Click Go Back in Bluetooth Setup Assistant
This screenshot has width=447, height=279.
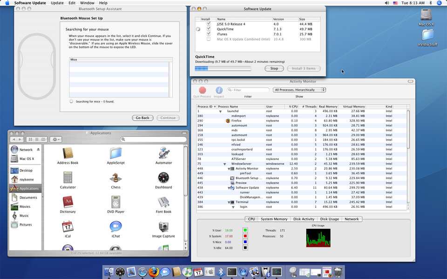142,118
